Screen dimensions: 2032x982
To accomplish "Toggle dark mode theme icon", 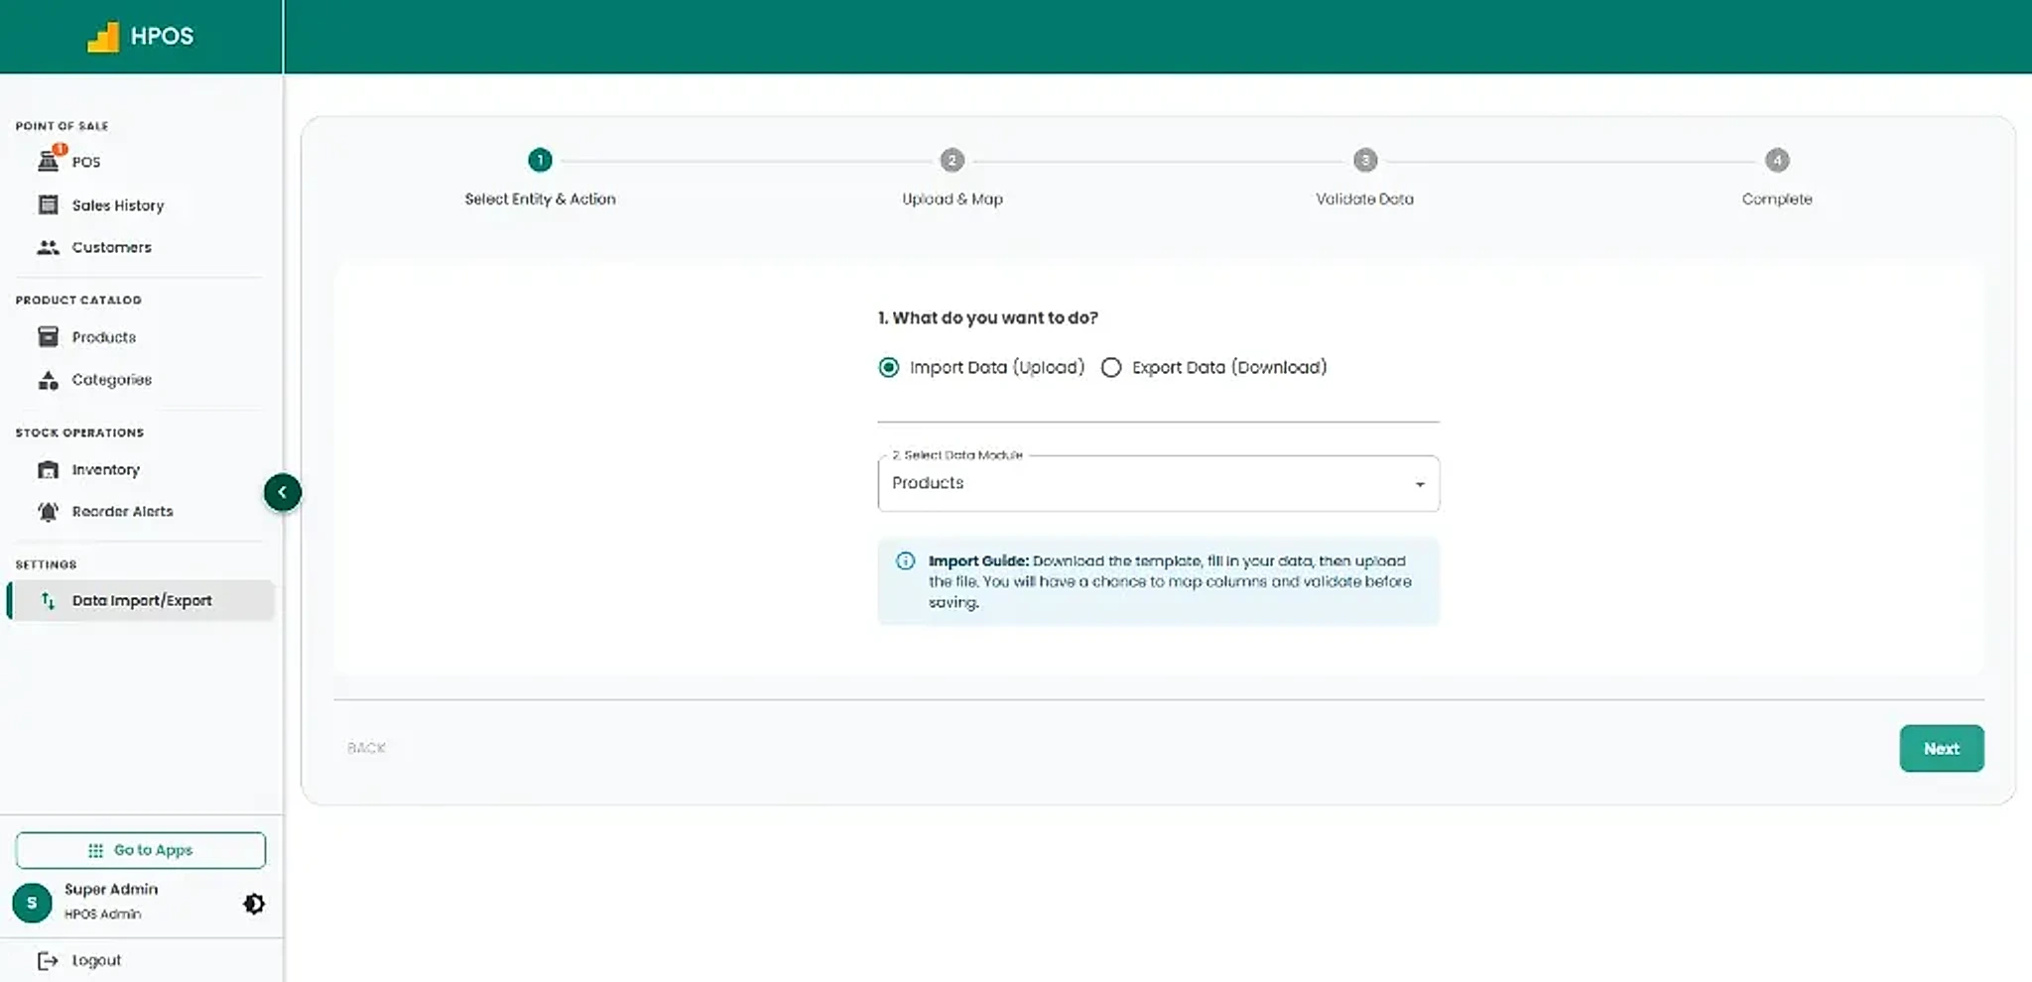I will tap(254, 904).
